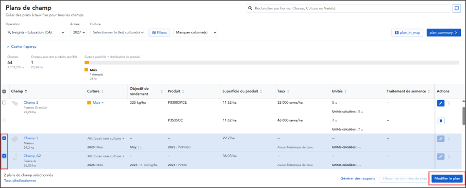Click the Modifier le plan button
This screenshot has height=188, width=466.
coord(447,179)
